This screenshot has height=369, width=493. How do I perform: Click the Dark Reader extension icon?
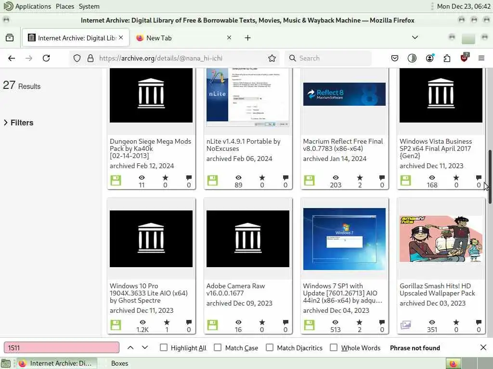[412, 58]
